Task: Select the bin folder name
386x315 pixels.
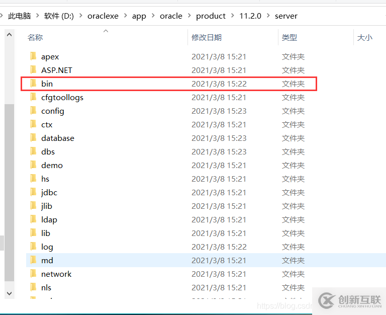Action: point(47,84)
